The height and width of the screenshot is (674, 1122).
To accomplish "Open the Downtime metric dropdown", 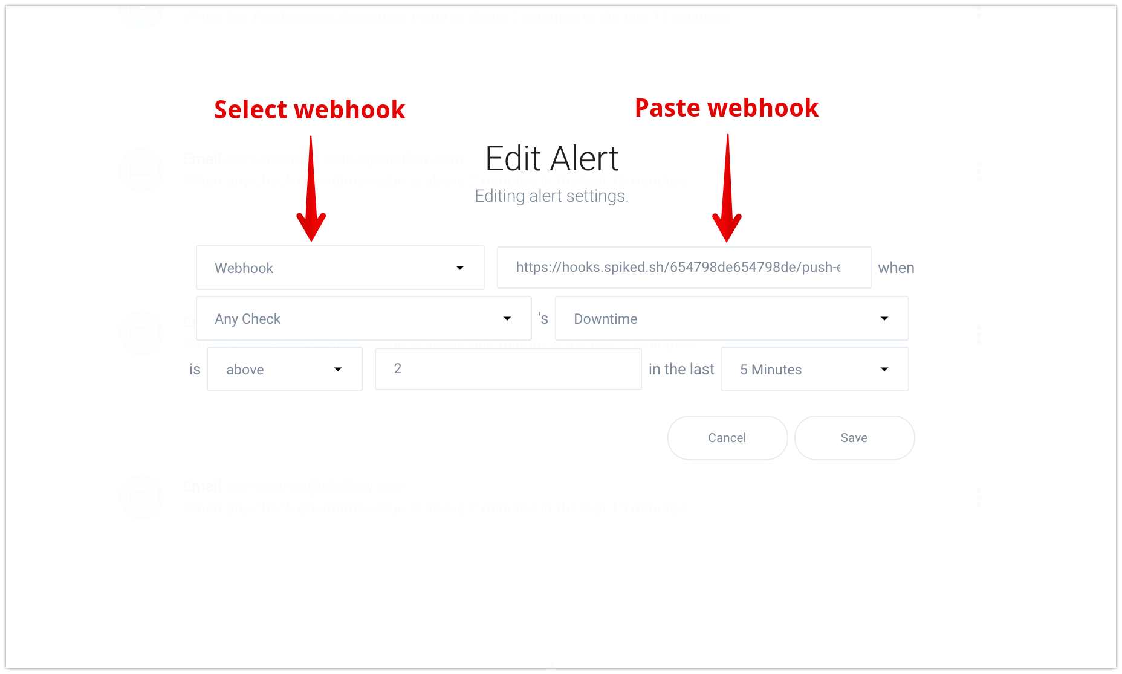I will click(x=731, y=318).
